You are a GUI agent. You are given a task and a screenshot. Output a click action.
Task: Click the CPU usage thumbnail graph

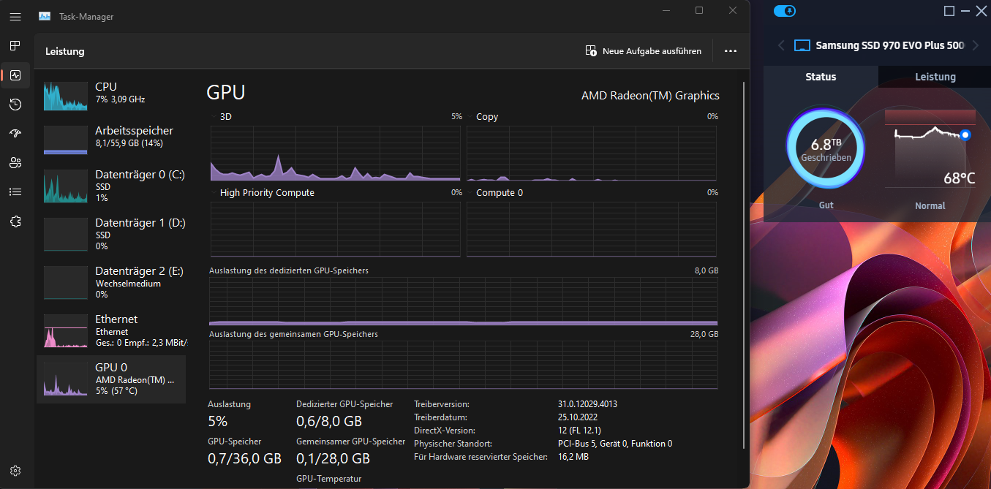[66, 96]
